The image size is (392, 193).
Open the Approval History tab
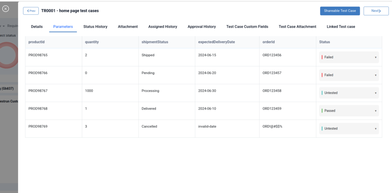(202, 27)
